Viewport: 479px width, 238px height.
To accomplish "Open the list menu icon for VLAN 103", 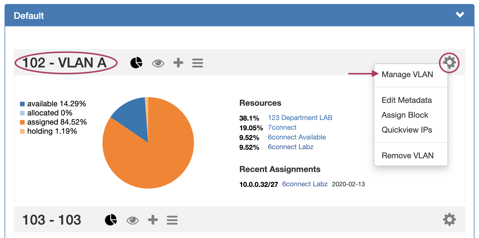I will (172, 220).
